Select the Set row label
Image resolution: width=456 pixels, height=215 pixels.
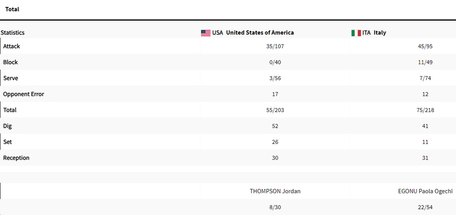click(x=7, y=142)
